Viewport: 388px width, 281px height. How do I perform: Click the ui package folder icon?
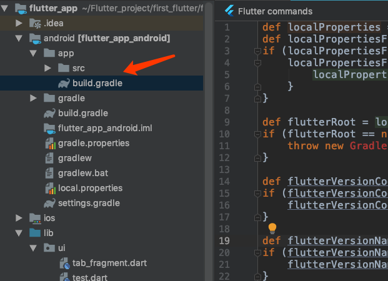pos(49,248)
